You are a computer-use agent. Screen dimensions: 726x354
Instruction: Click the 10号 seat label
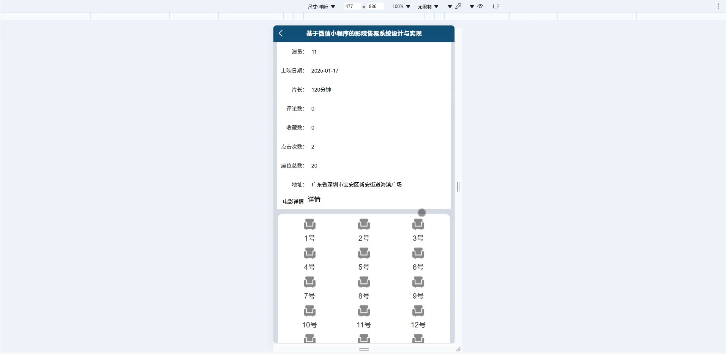pos(309,325)
